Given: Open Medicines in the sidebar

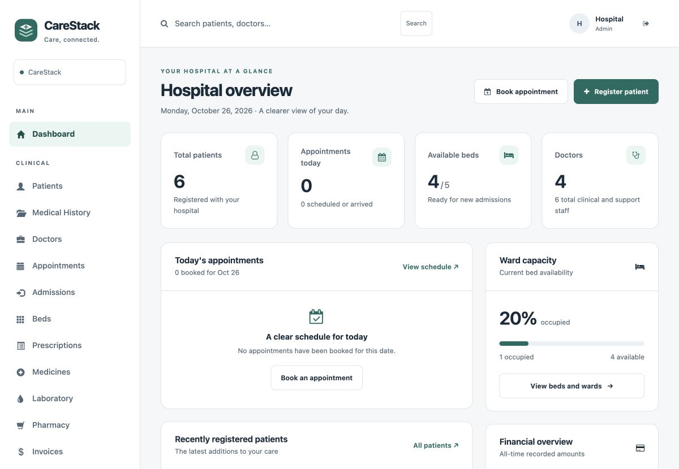Looking at the screenshot, I should [70, 372].
